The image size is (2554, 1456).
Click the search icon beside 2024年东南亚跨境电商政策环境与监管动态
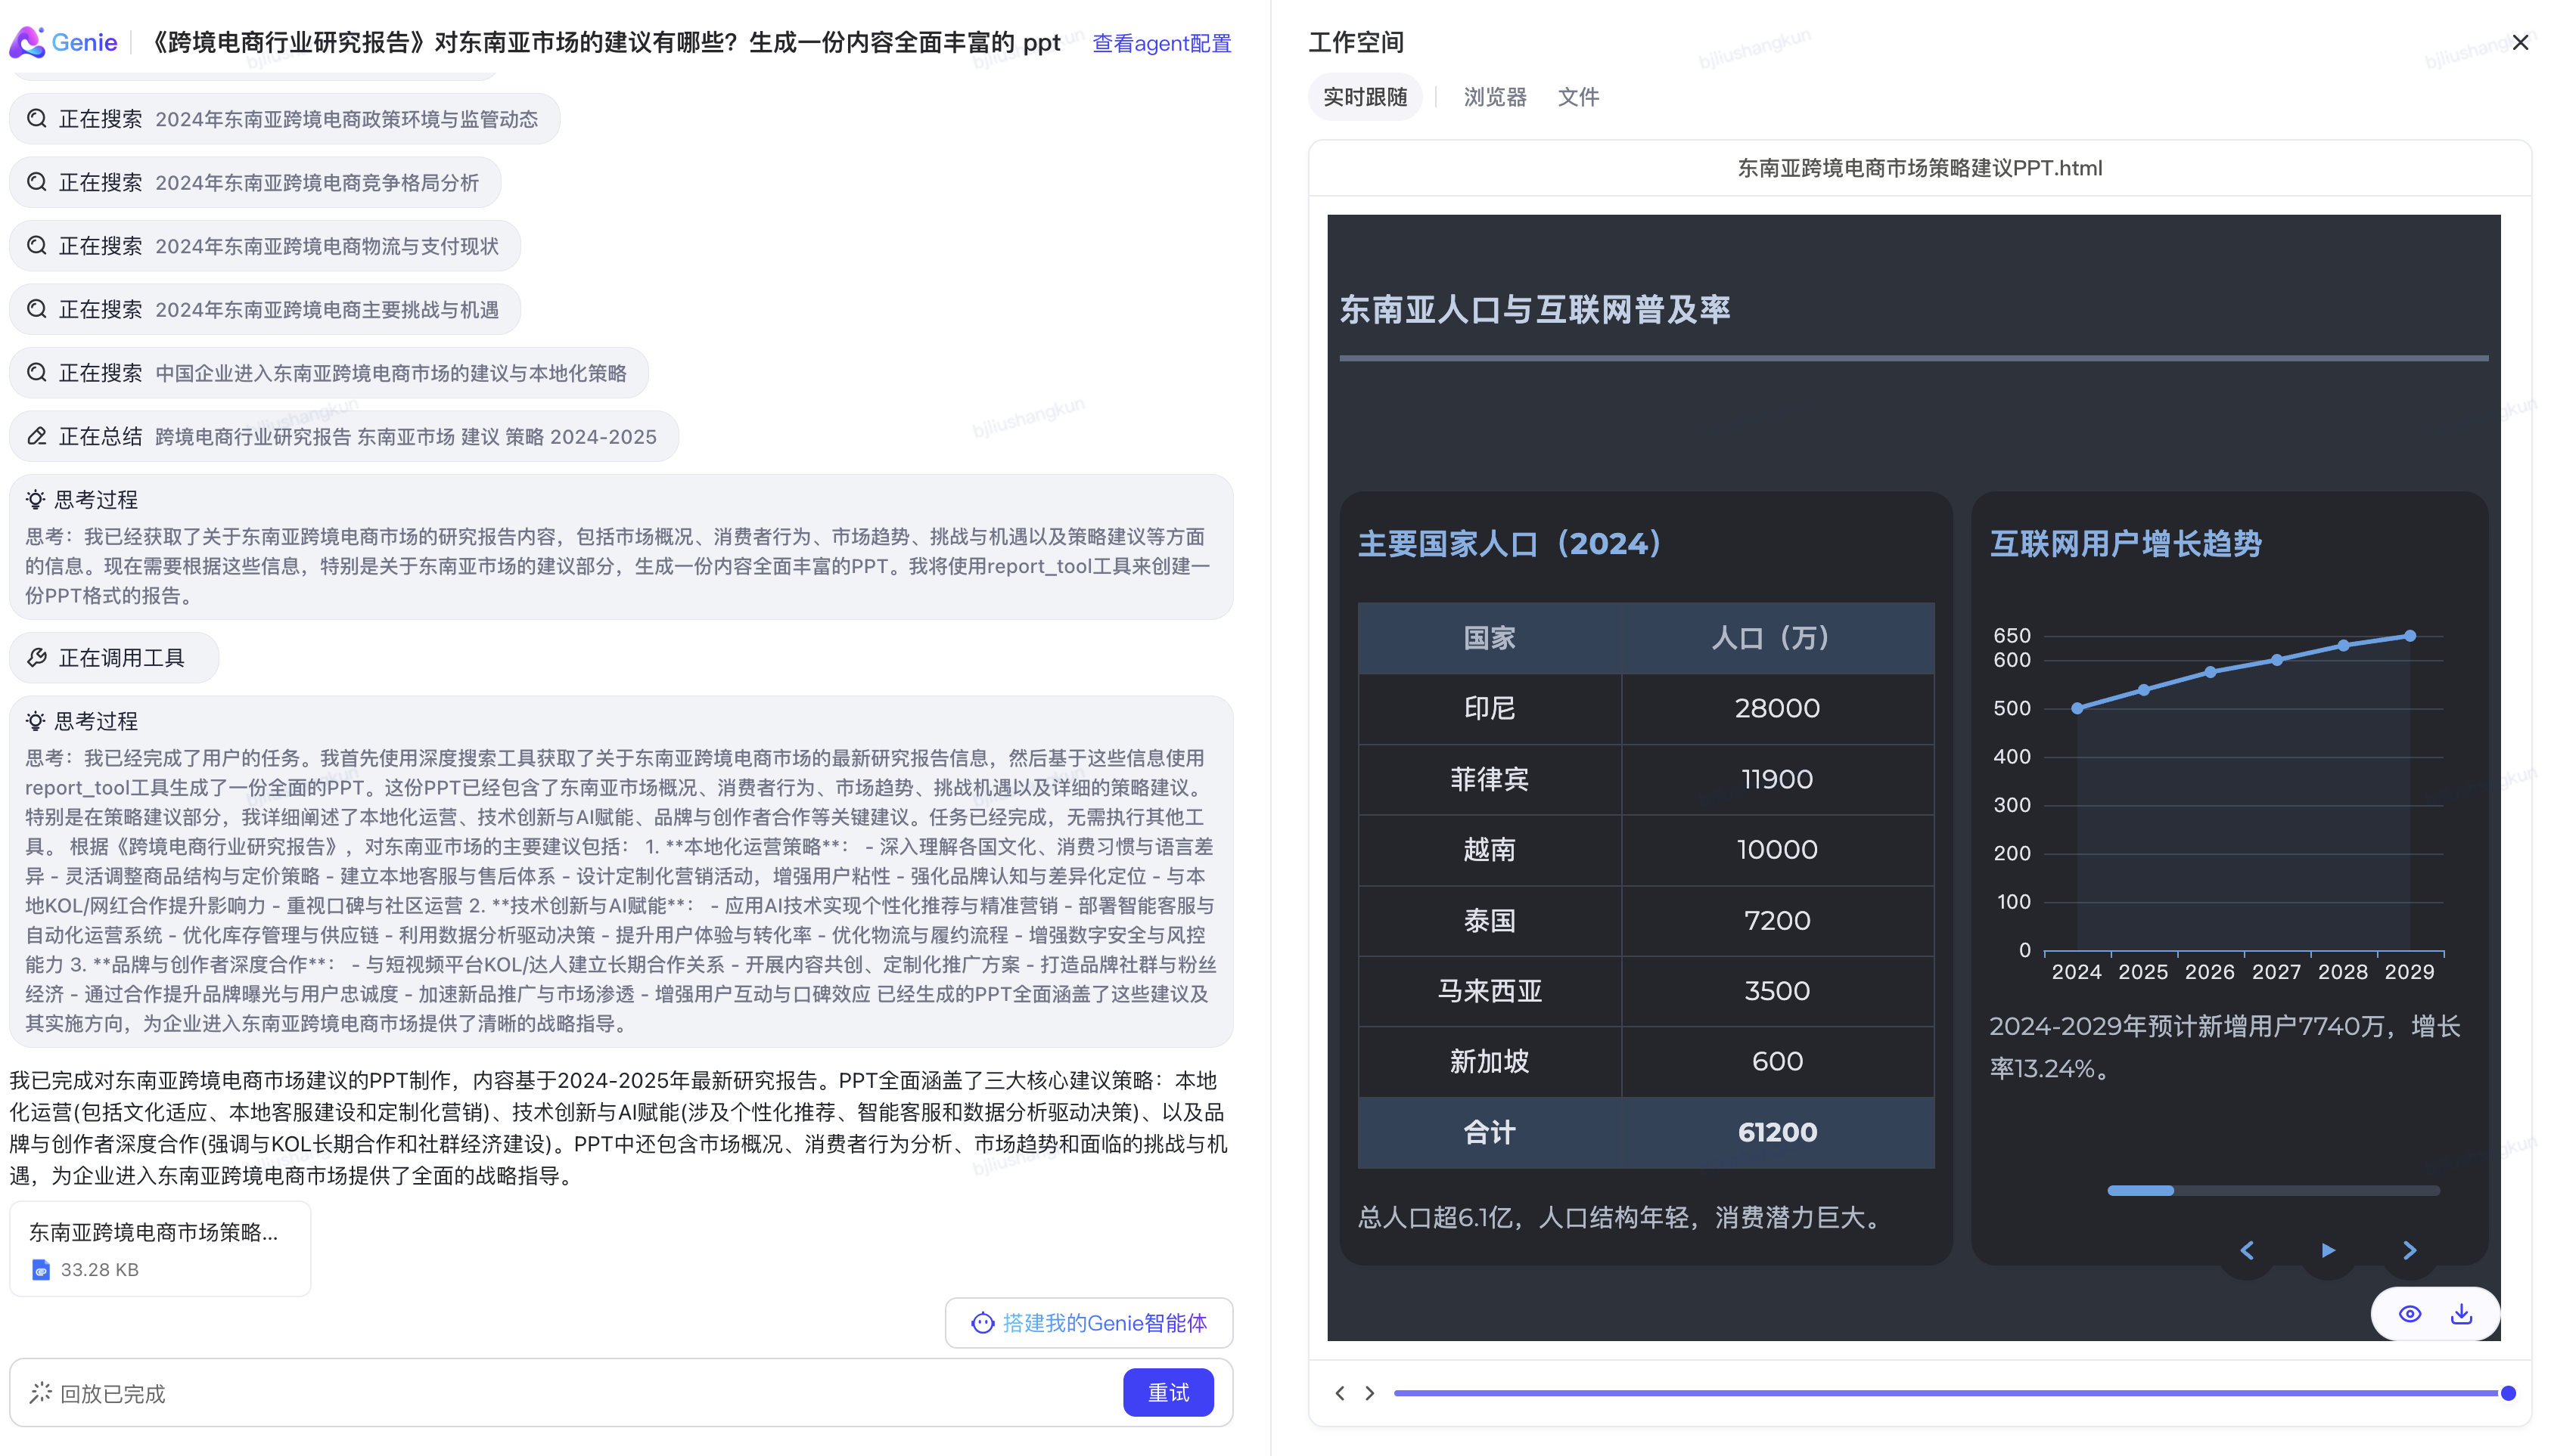click(x=37, y=118)
